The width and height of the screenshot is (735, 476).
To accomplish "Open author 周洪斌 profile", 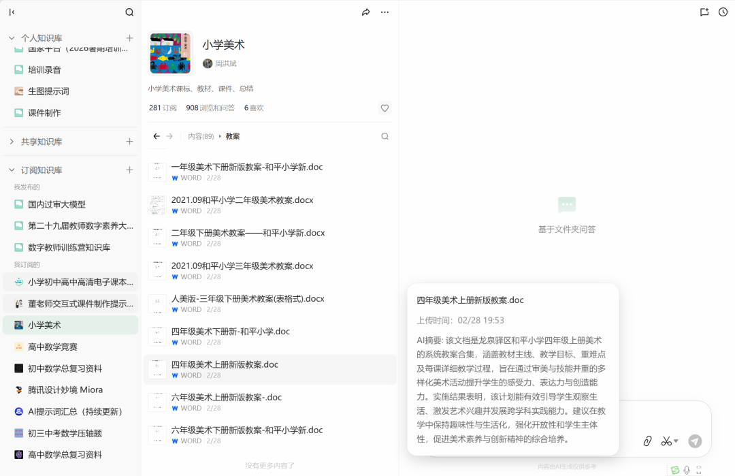I will pos(220,63).
